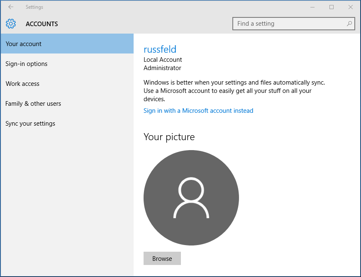Click the back arrow in title bar
The image size is (361, 277).
click(x=11, y=7)
